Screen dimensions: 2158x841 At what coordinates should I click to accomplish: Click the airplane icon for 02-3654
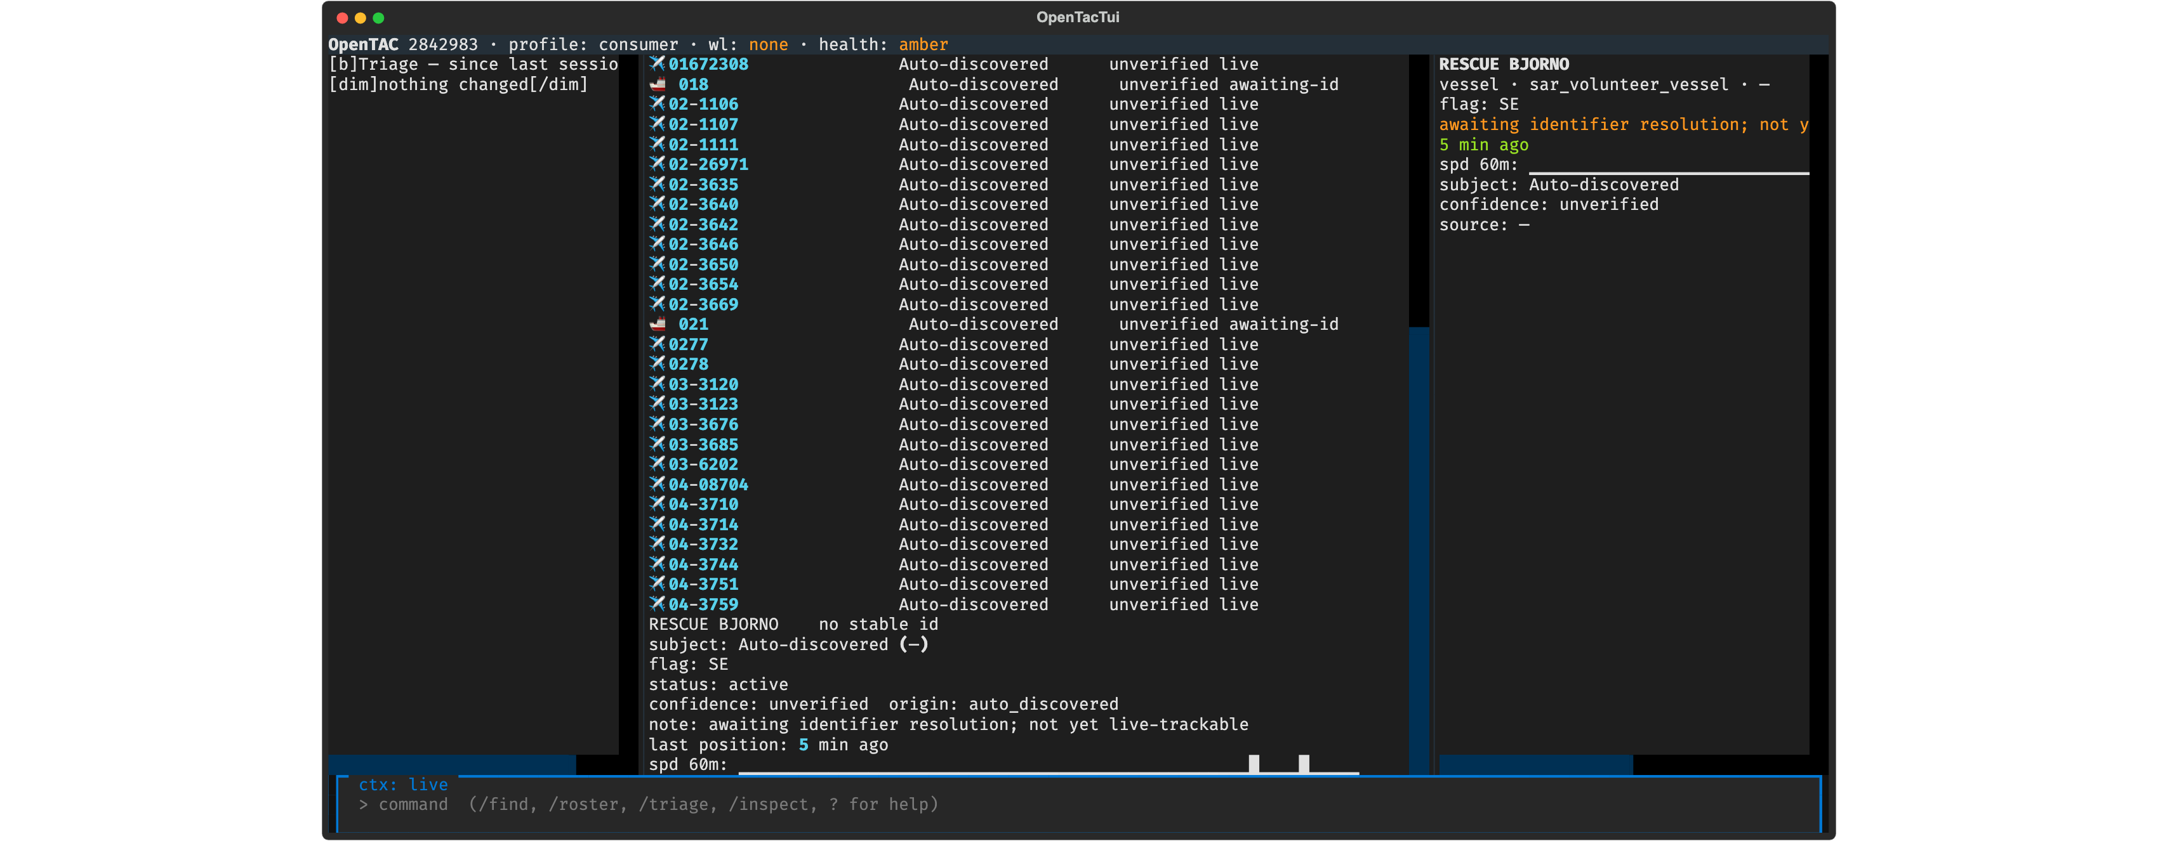[658, 285]
